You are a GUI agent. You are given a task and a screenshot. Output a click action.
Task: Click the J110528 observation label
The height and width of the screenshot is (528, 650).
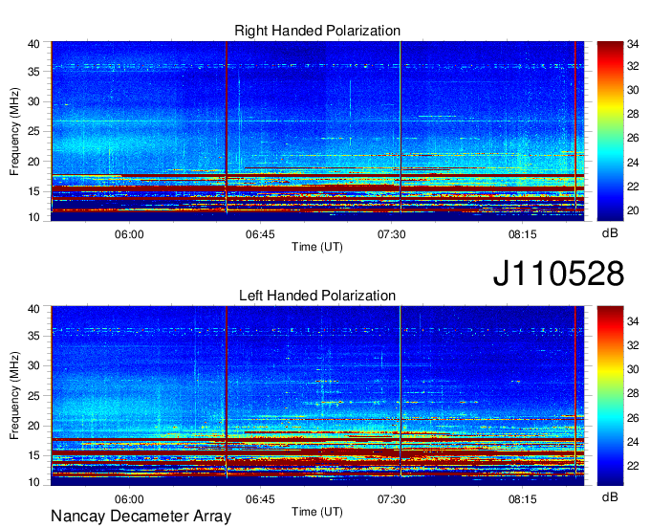tap(558, 274)
